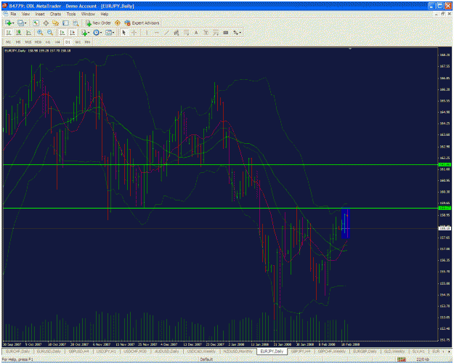The image size is (454, 364).
Task: Open the Tools menu
Action: (71, 15)
